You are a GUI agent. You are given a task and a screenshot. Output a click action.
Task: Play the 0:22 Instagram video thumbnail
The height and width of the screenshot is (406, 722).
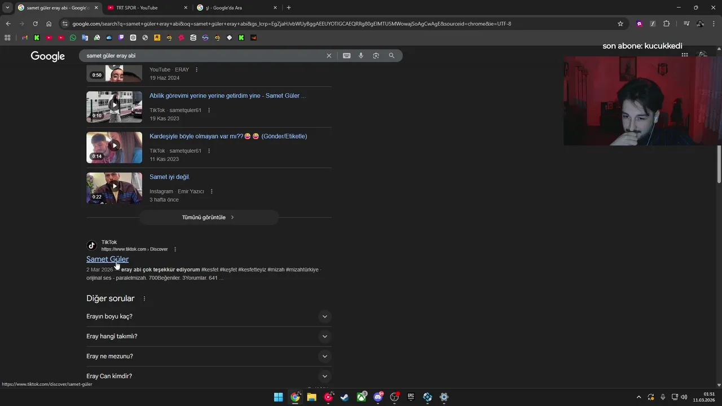(x=115, y=188)
